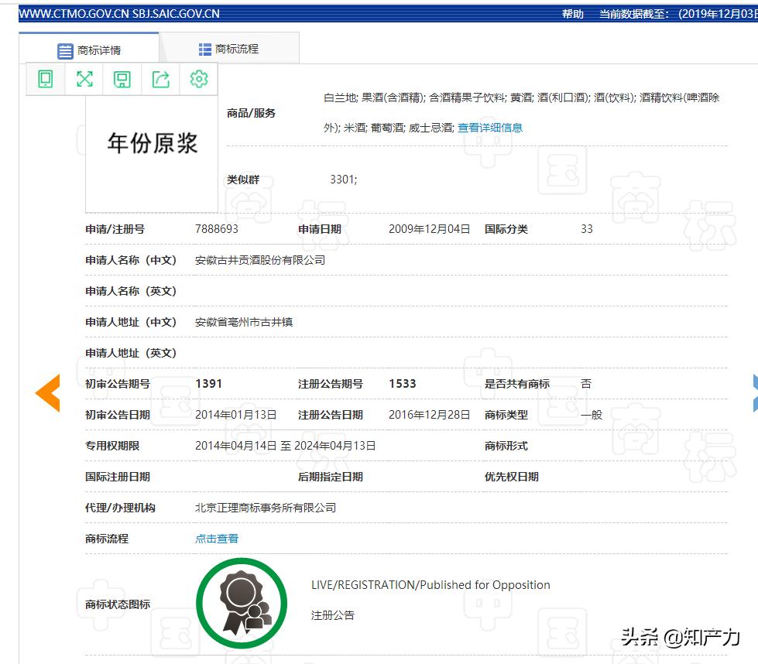Viewport: 758px width, 664px height.
Task: Open the 帮助 help link
Action: (x=571, y=13)
